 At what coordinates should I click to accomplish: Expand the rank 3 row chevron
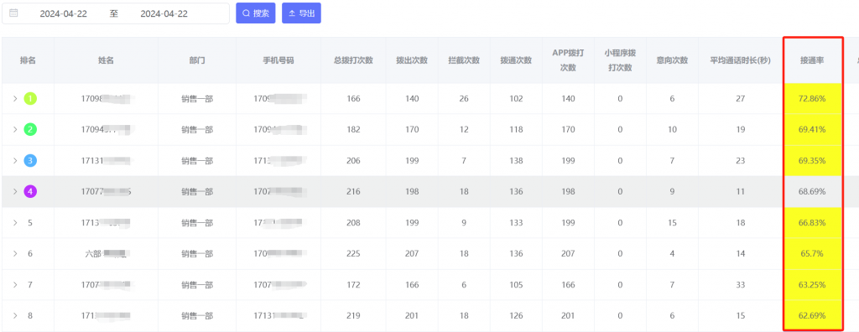15,161
